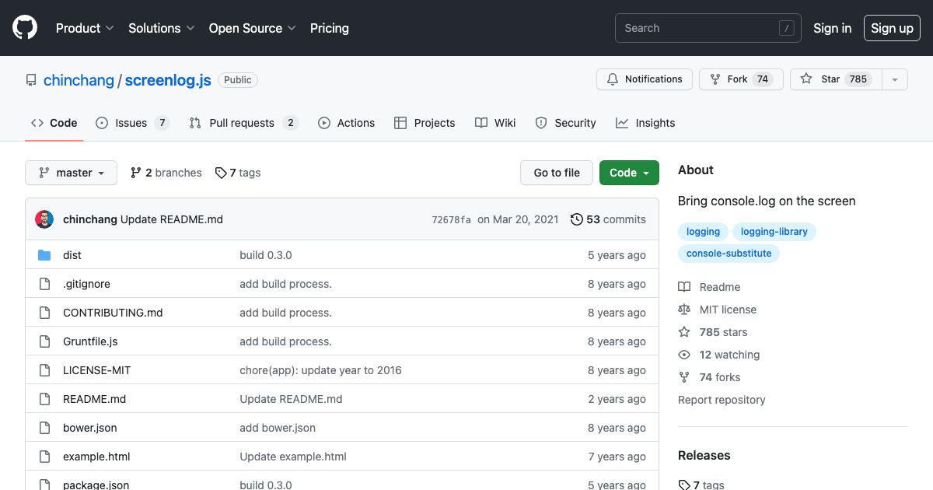Select the Security shield icon
Screen dimensions: 933x490
540,122
